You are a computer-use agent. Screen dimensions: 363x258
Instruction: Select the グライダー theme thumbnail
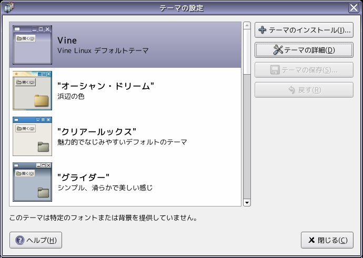(x=32, y=182)
